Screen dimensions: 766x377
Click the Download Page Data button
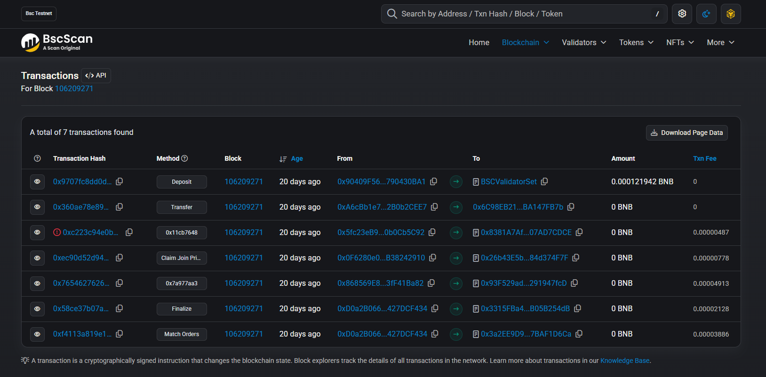687,133
